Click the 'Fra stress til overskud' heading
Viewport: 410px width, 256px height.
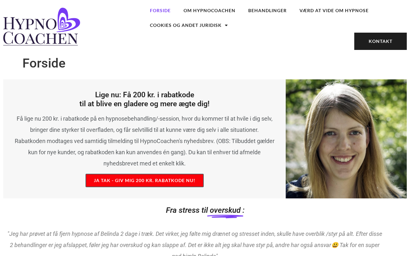tap(205, 210)
